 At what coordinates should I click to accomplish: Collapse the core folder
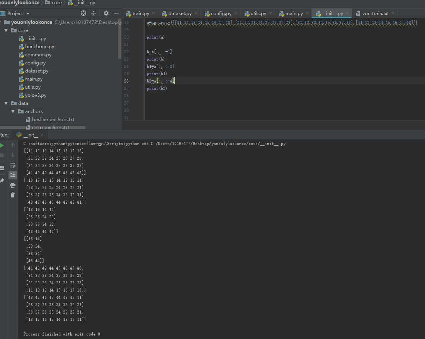coord(6,30)
